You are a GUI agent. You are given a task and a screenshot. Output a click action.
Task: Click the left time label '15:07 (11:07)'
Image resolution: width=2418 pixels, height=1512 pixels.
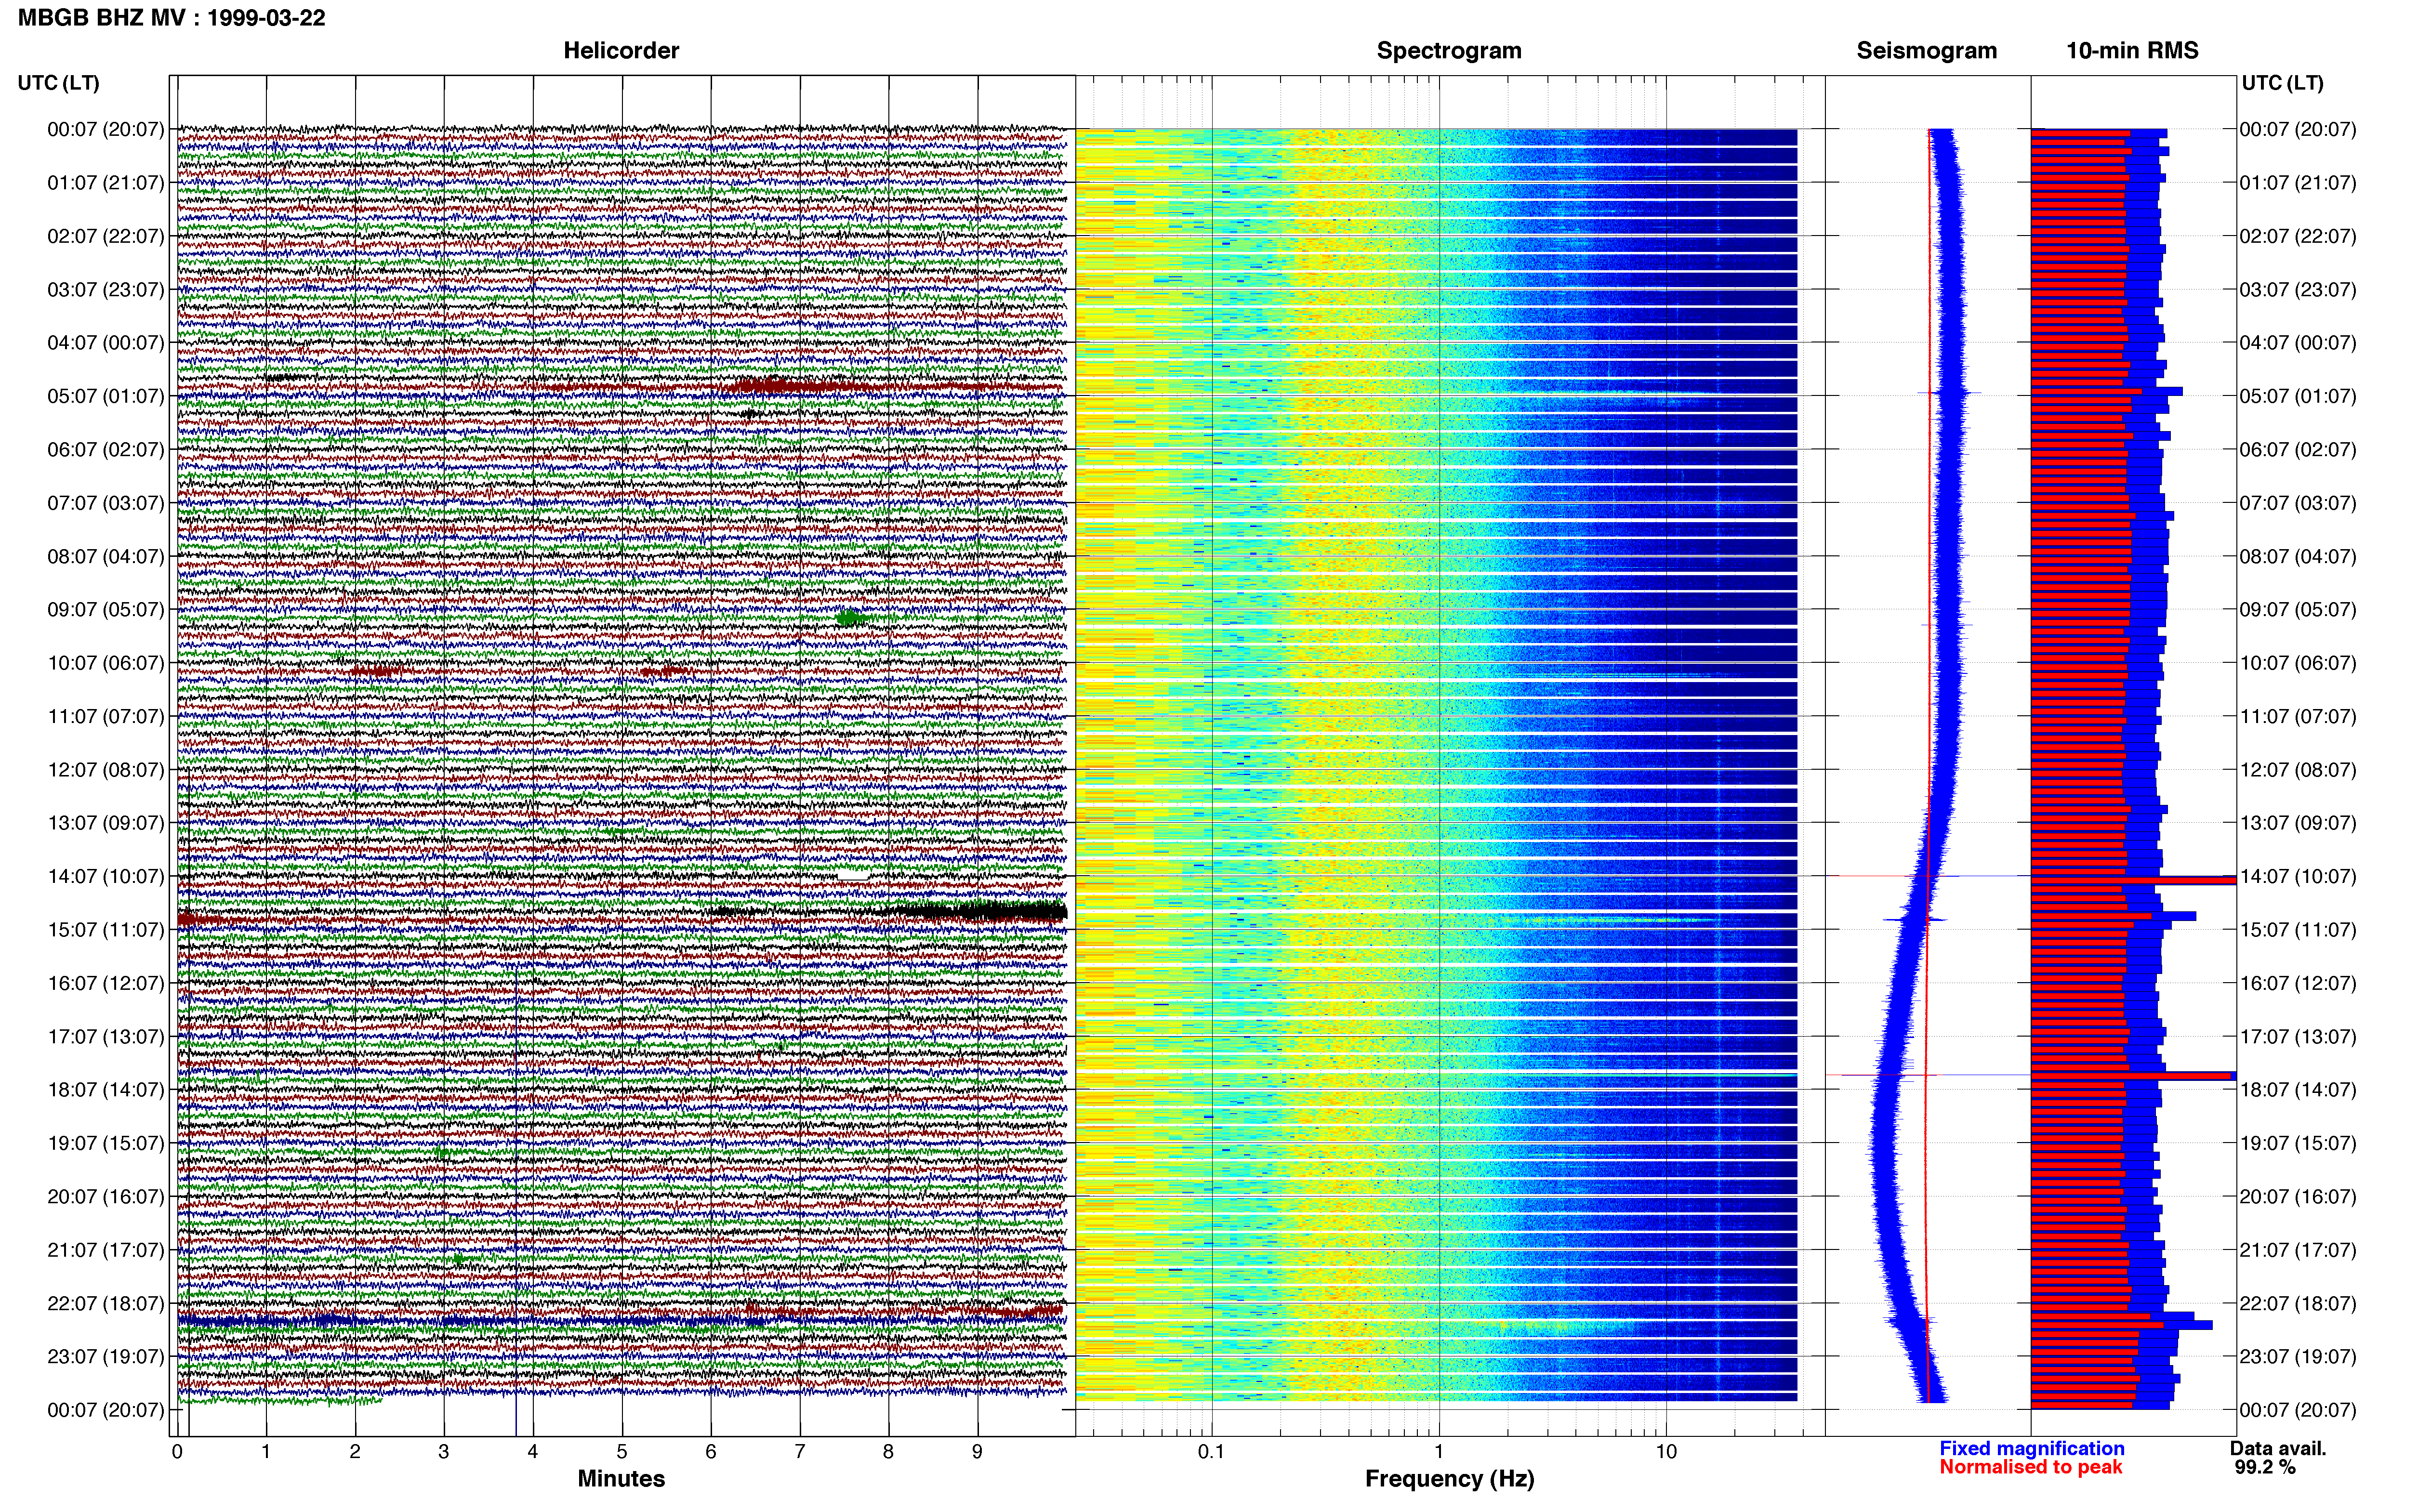click(106, 930)
